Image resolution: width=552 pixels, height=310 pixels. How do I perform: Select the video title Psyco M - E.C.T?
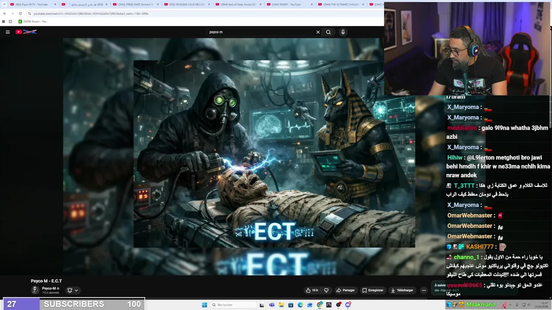(46, 281)
